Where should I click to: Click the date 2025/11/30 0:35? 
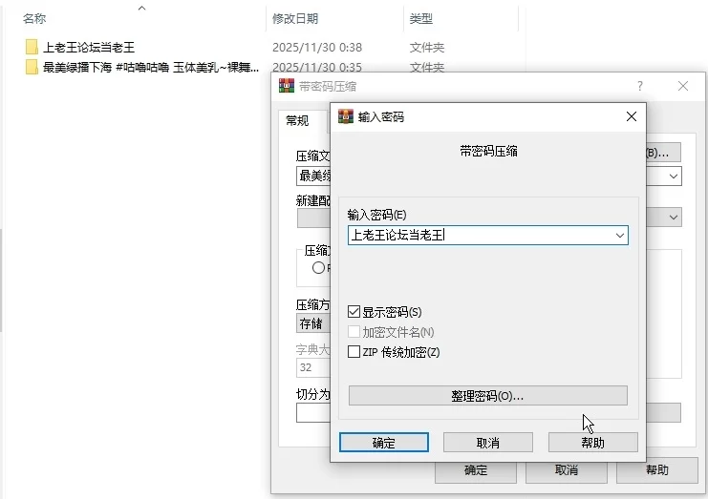tap(317, 67)
